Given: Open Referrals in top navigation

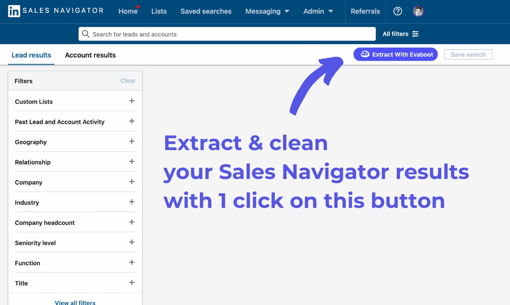Looking at the screenshot, I should pos(365,11).
